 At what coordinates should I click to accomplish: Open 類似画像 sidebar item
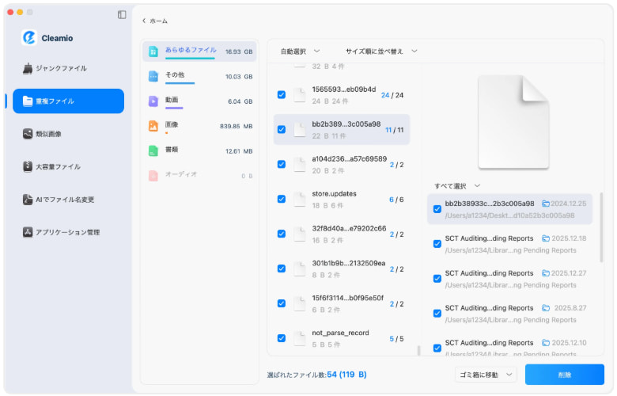[x=69, y=134]
